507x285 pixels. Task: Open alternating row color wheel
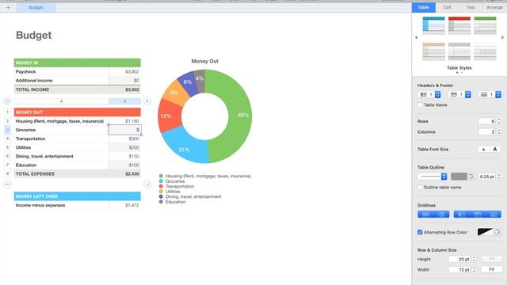[x=497, y=232]
